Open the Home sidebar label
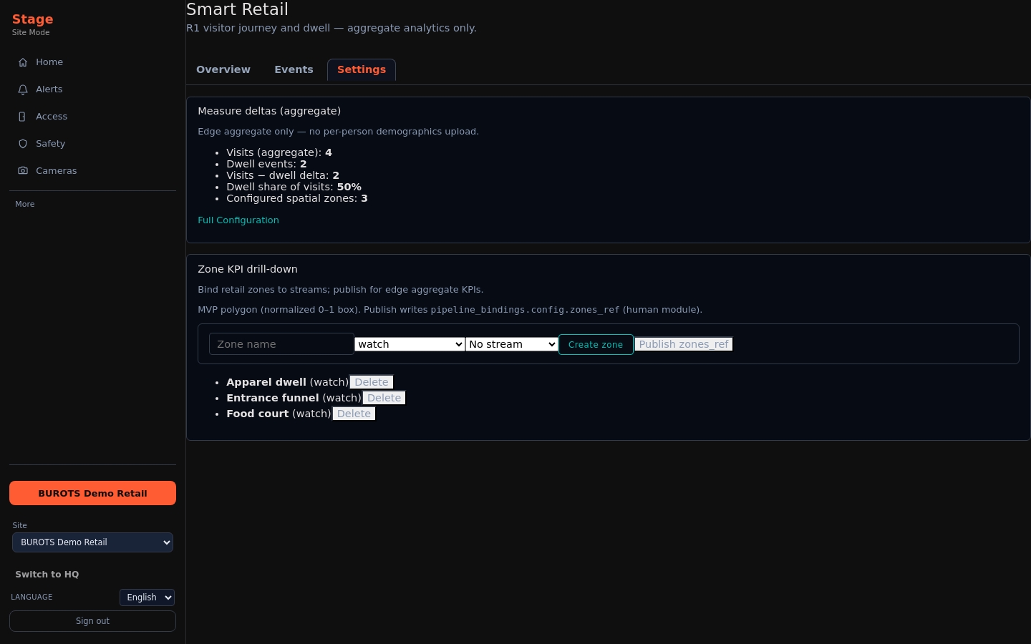This screenshot has width=1031, height=644. [x=49, y=62]
